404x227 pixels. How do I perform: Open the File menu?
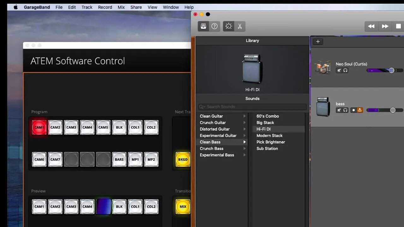59,7
